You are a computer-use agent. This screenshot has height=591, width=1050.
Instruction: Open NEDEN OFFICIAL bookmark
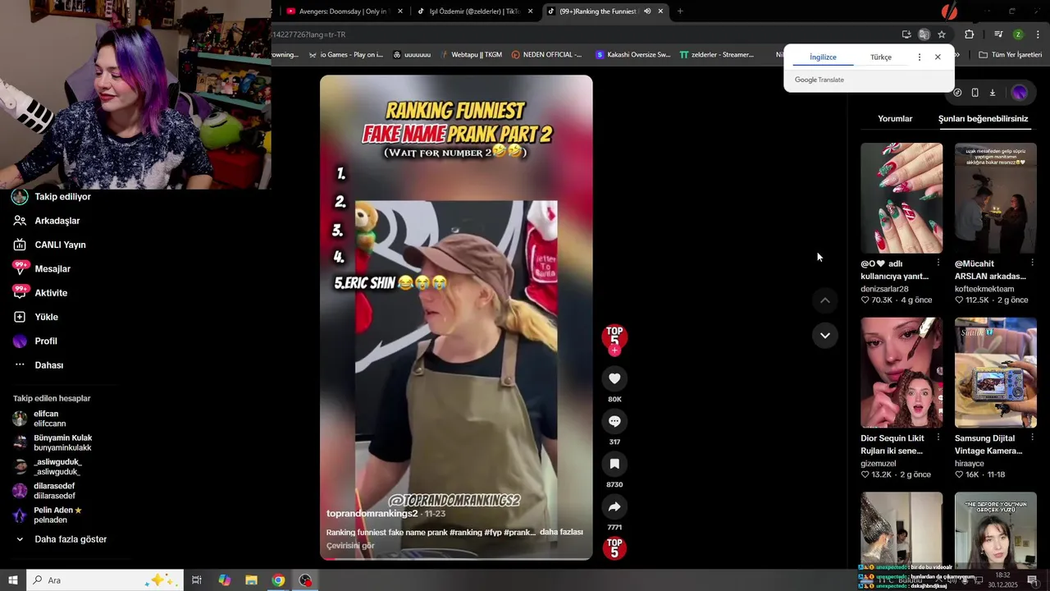[x=546, y=55]
